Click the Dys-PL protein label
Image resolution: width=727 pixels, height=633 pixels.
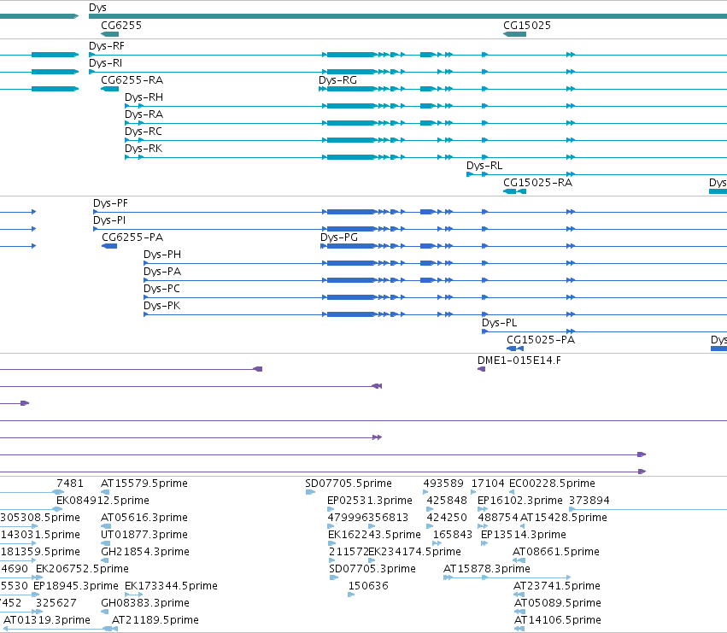[500, 323]
